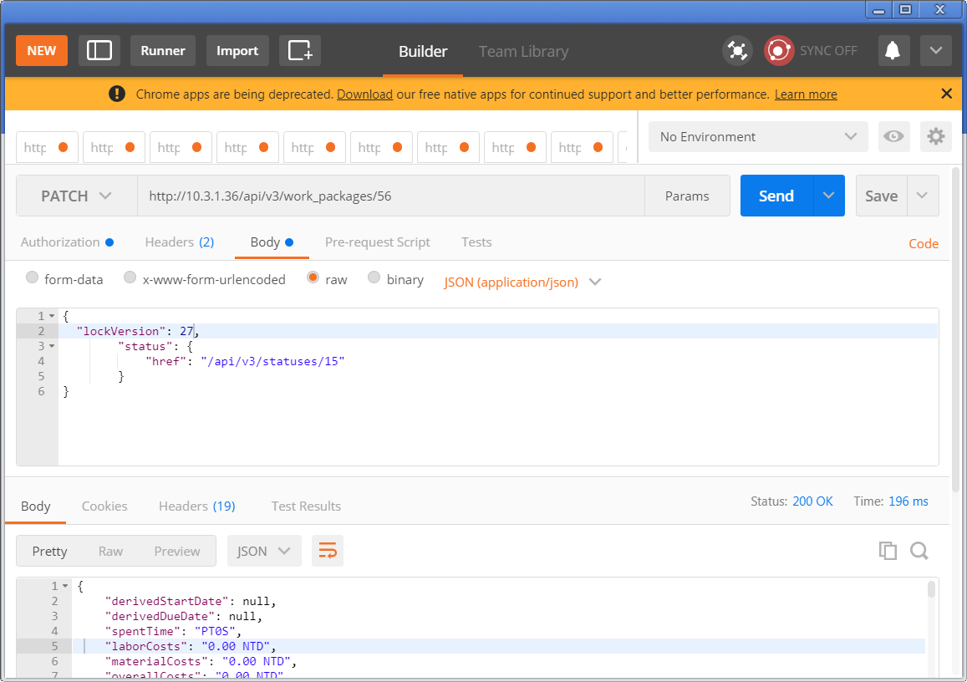Open a new window icon

(x=300, y=50)
